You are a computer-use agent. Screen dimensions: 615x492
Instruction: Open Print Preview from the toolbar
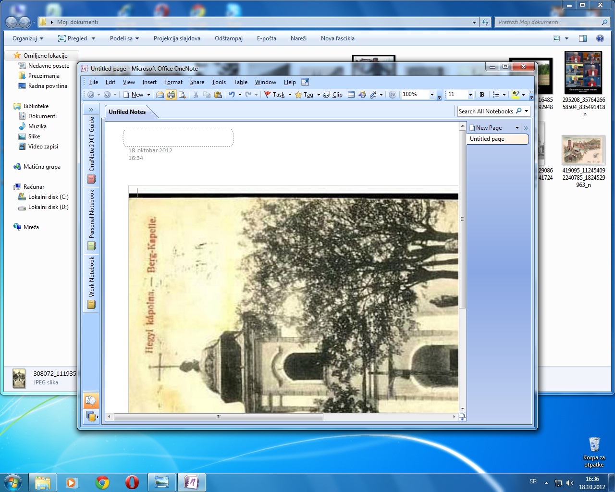pos(182,95)
